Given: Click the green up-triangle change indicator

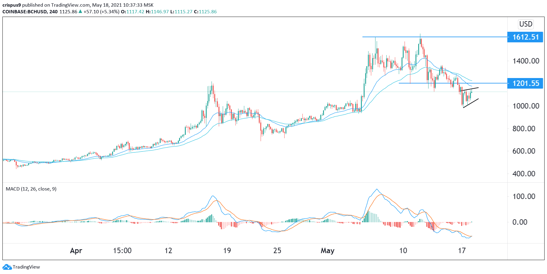Looking at the screenshot, I should tap(80, 11).
